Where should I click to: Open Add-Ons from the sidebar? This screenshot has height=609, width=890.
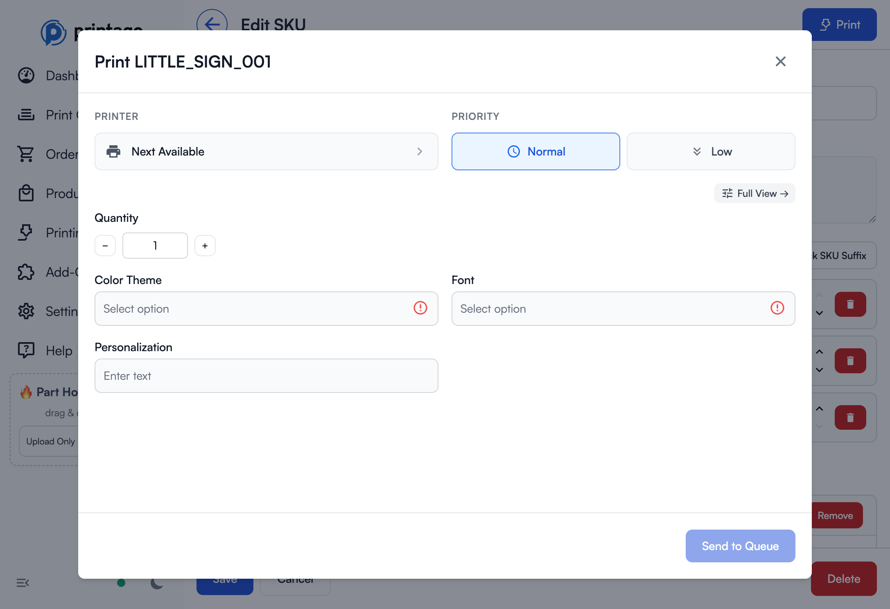pos(26,272)
